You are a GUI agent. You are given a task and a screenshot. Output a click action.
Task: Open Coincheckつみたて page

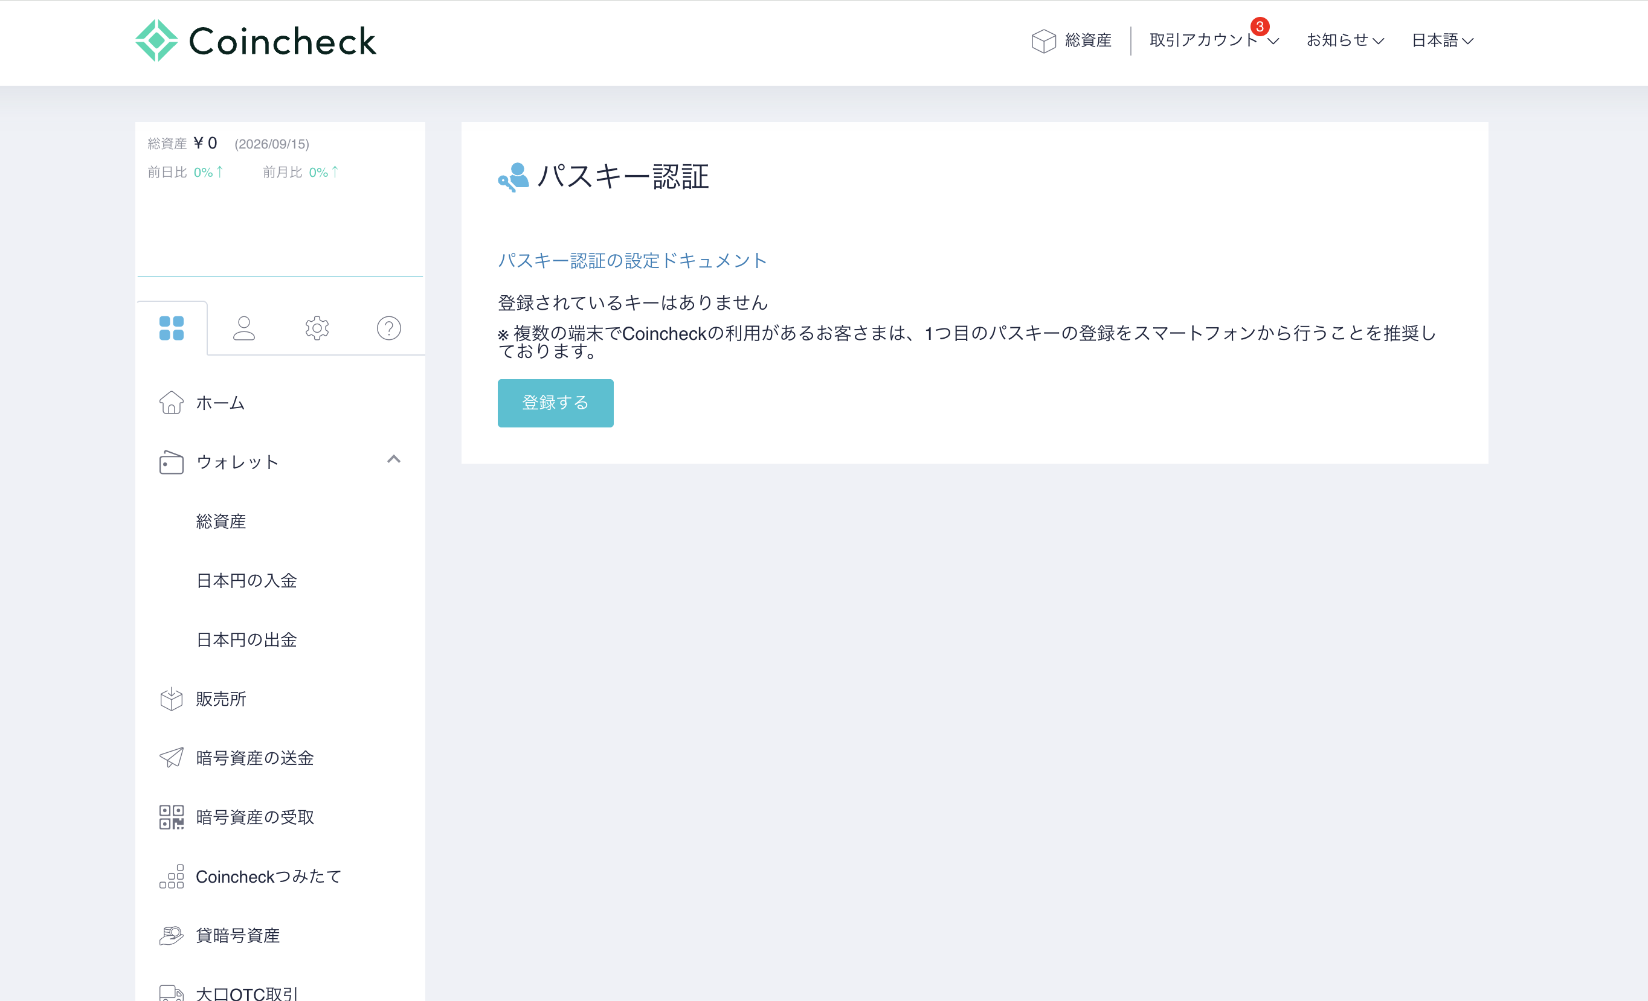pyautogui.click(x=269, y=877)
